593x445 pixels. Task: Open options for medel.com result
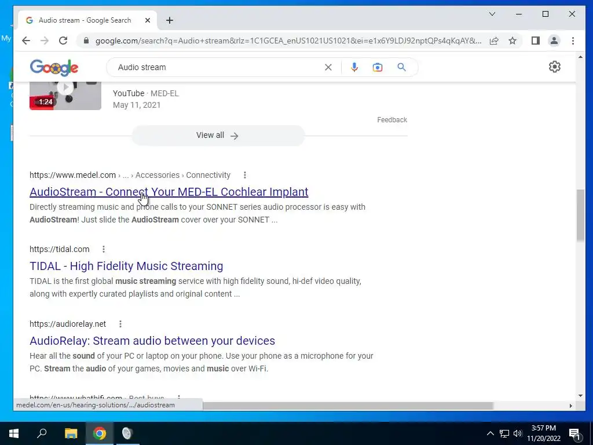(245, 175)
